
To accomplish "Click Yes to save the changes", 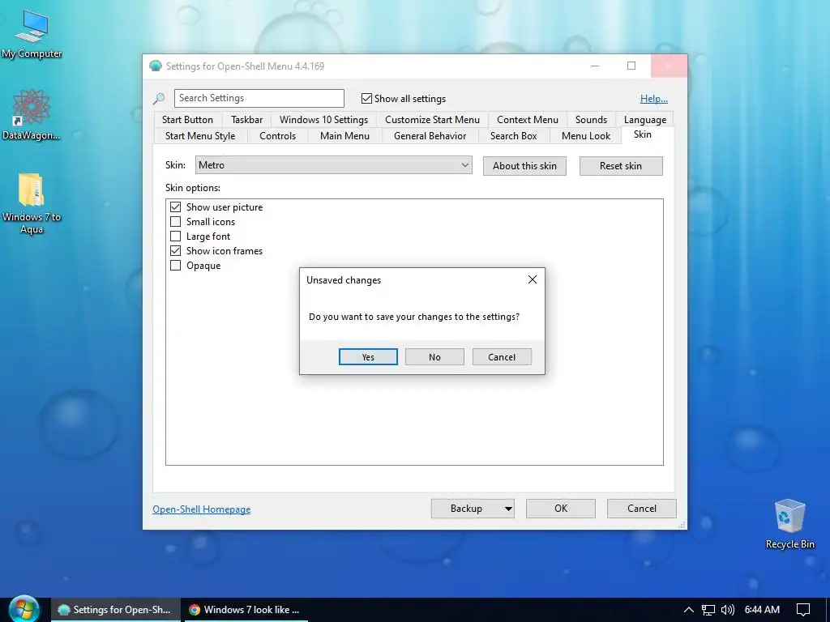I will (368, 357).
